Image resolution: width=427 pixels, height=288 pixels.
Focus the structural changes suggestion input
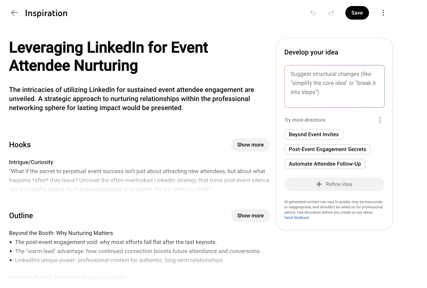pyautogui.click(x=334, y=86)
